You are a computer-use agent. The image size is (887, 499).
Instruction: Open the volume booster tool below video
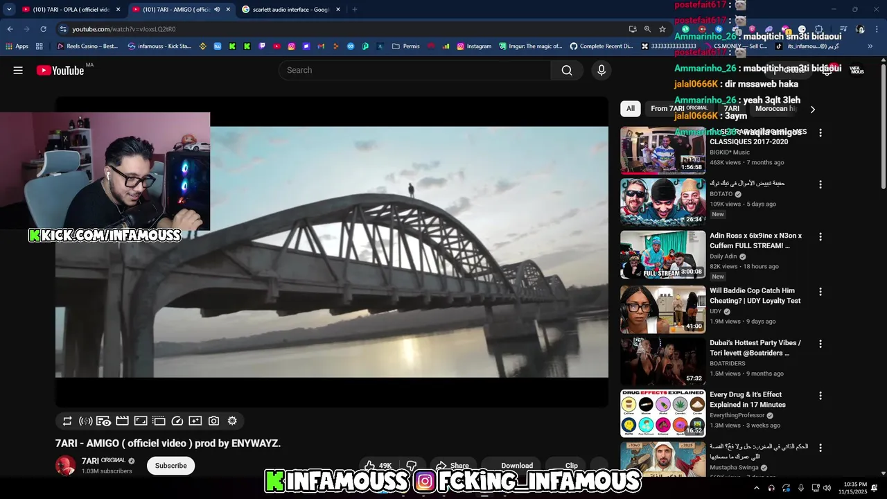(x=86, y=421)
